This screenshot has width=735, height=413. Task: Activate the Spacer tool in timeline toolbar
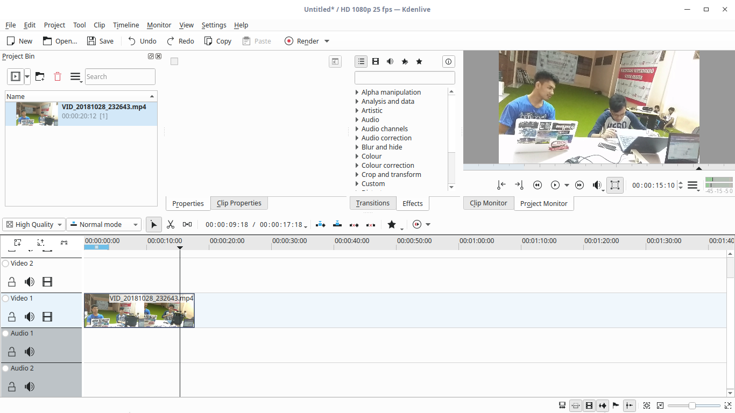click(187, 224)
